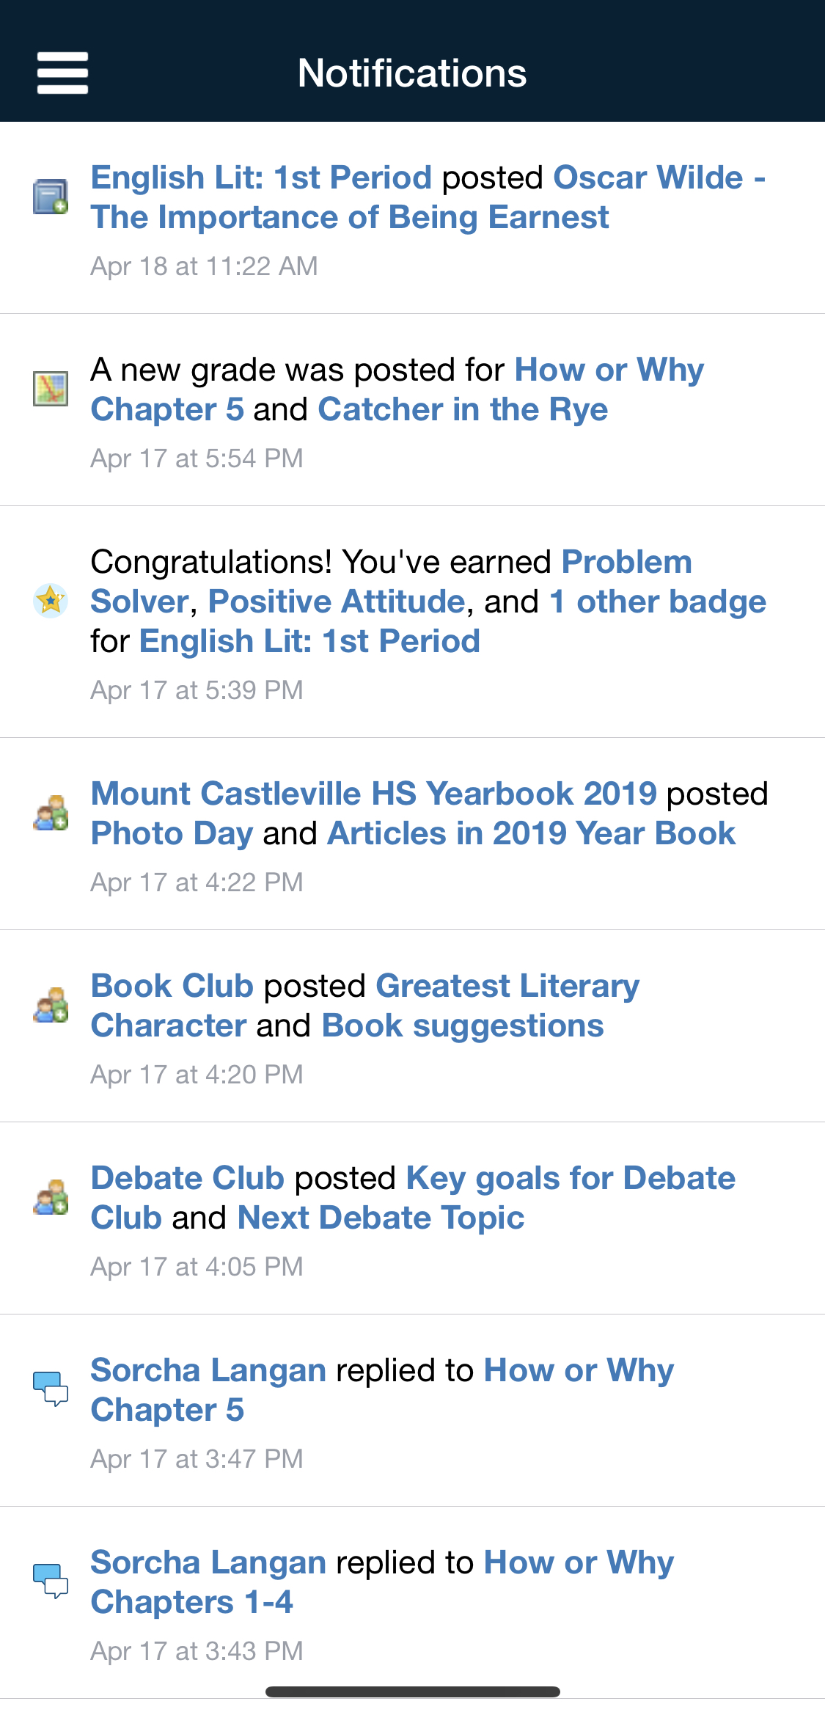Open the hamburger navigation menu

(62, 73)
